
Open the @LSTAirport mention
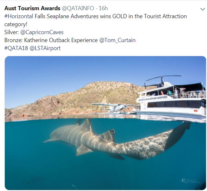(45, 48)
